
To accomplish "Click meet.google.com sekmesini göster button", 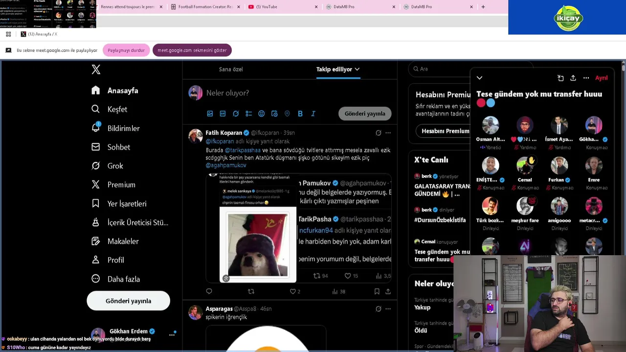I will [192, 50].
